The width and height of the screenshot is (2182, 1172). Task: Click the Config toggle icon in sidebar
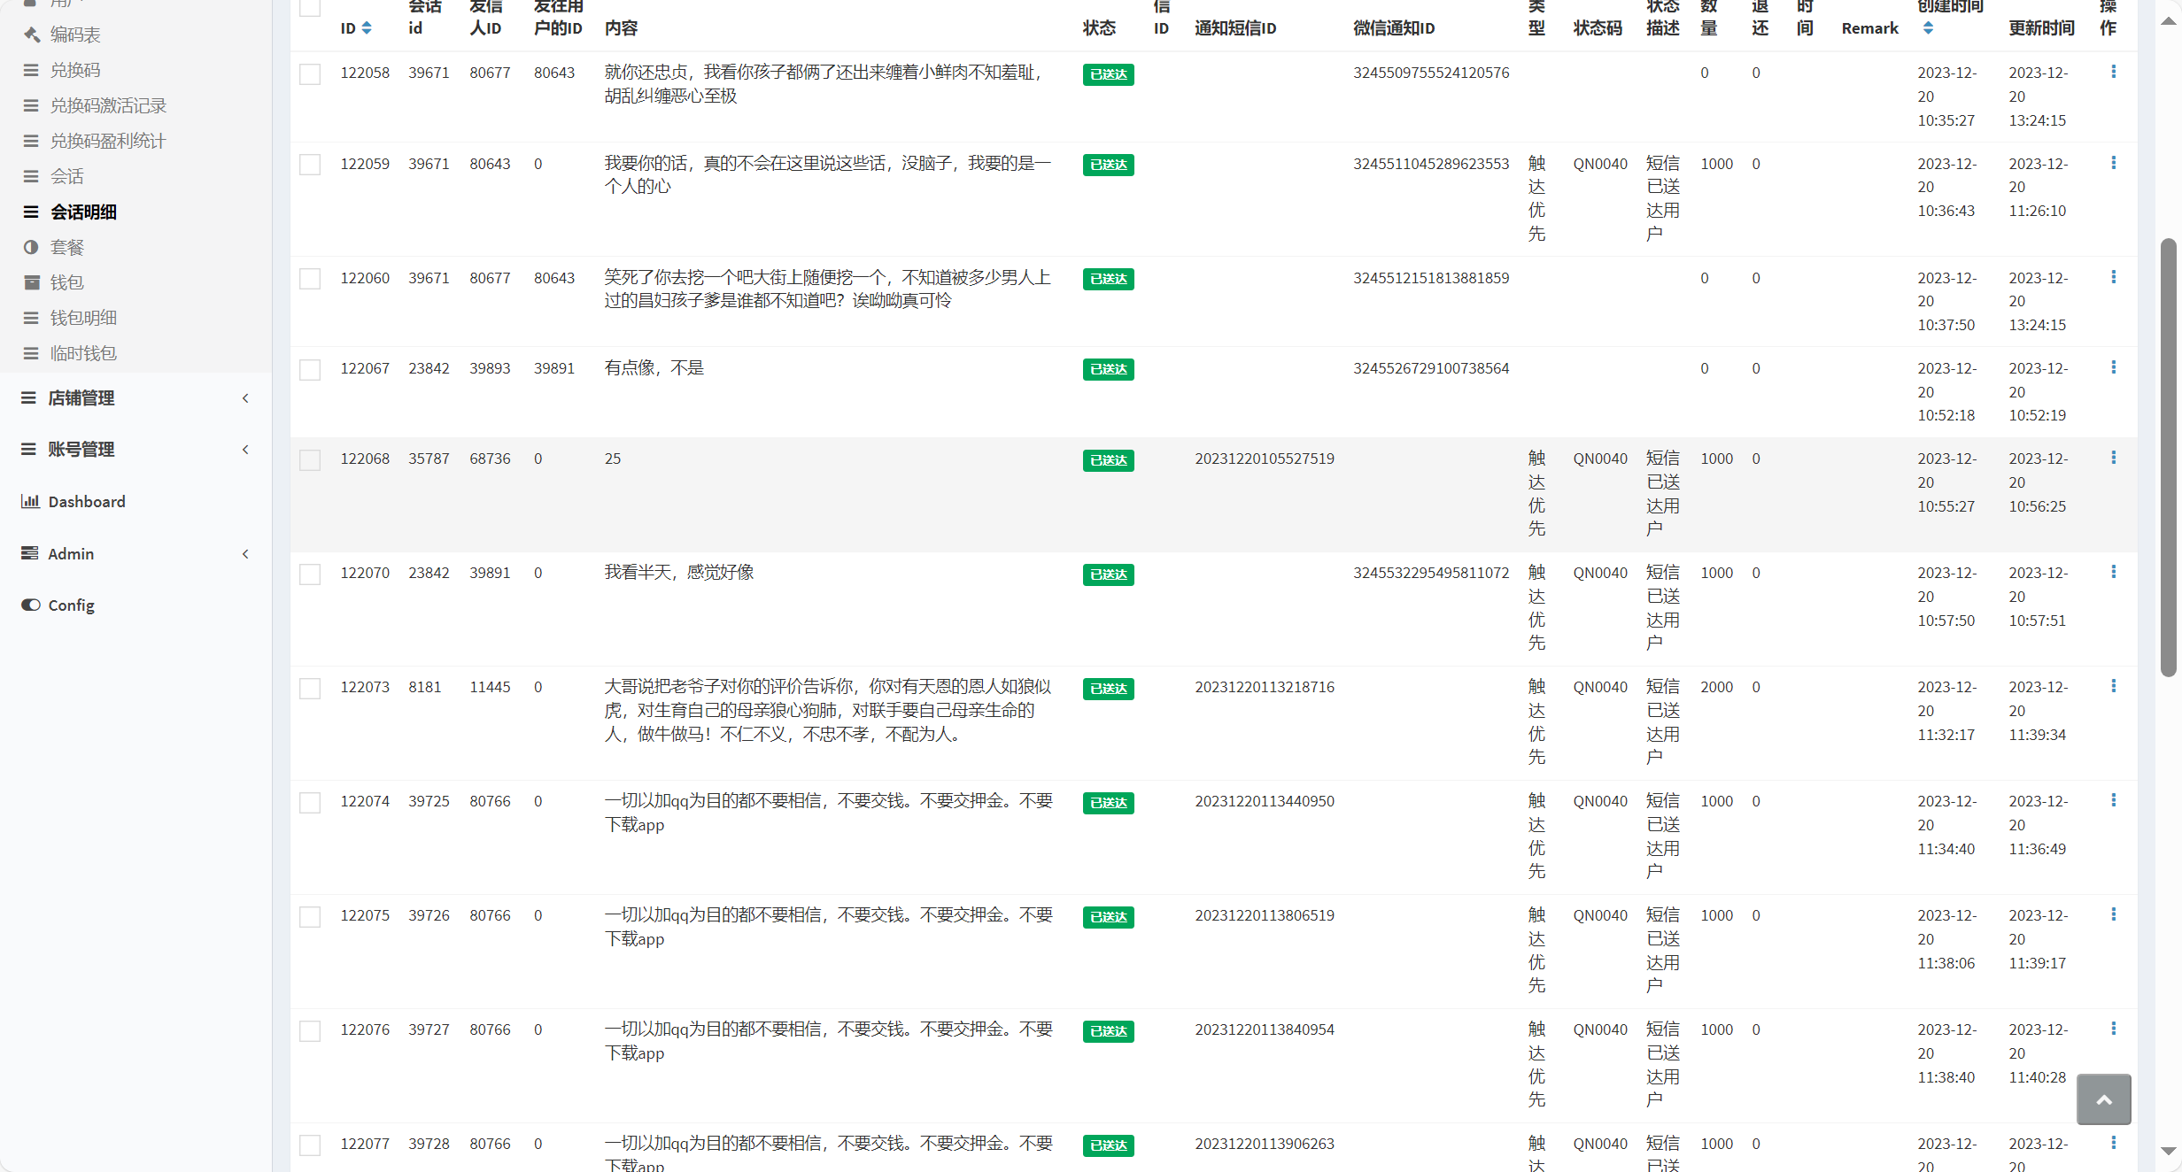(x=31, y=605)
